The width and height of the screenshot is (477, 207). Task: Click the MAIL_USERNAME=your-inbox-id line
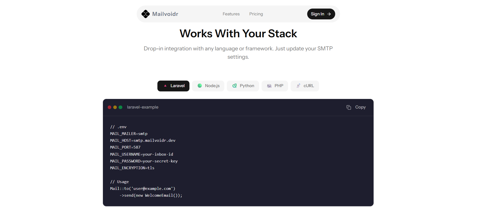[x=142, y=154]
